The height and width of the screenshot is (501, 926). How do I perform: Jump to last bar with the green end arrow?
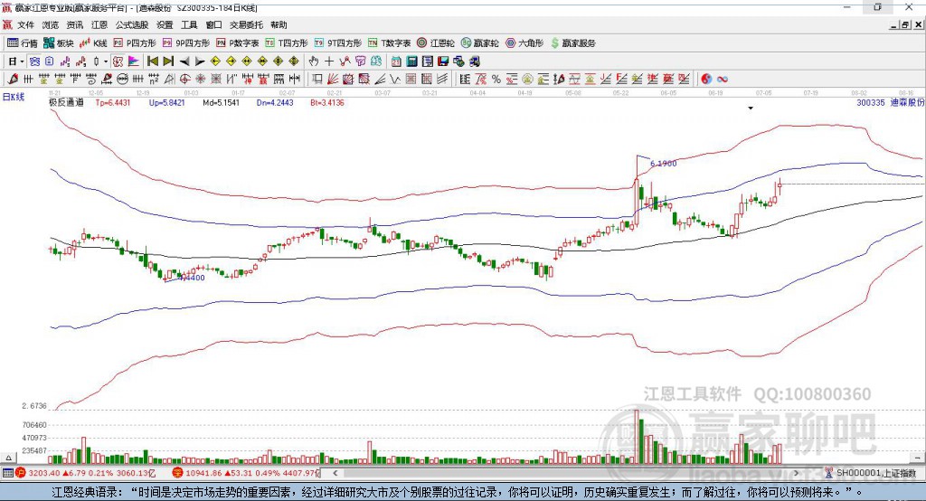(168, 61)
